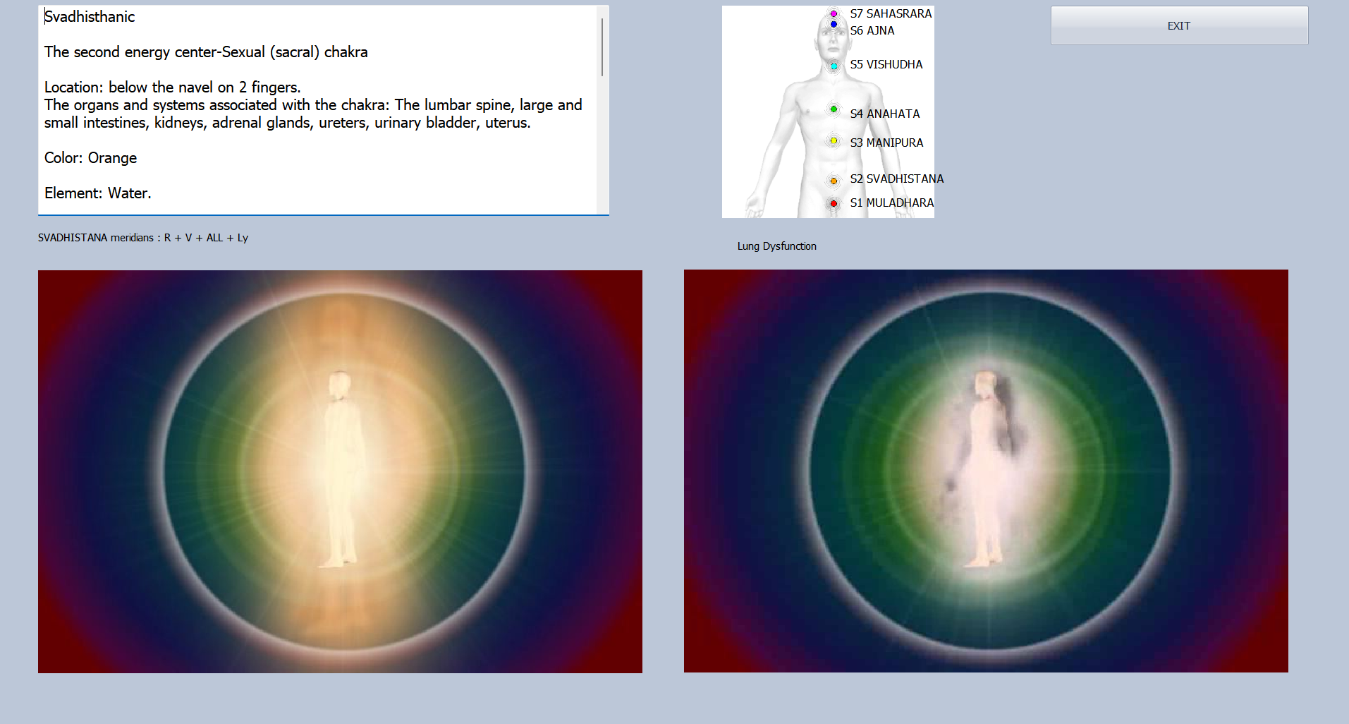Choose the S3 MANIPURA text label
Image resolution: width=1349 pixels, height=724 pixels.
(x=886, y=143)
